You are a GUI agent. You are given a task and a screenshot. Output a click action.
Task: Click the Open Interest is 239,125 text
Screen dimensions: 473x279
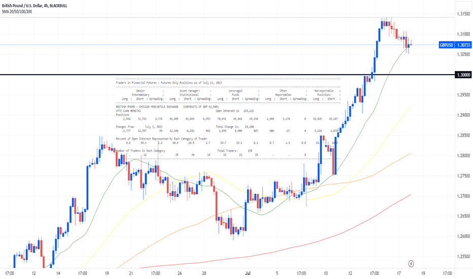click(234, 111)
